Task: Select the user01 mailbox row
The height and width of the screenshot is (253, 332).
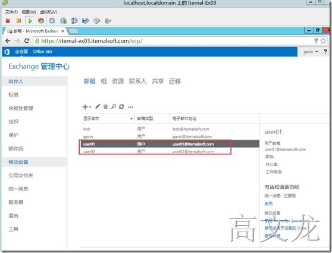Action: [x=170, y=144]
